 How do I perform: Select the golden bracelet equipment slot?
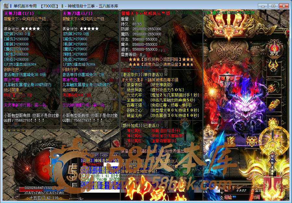point(274,104)
